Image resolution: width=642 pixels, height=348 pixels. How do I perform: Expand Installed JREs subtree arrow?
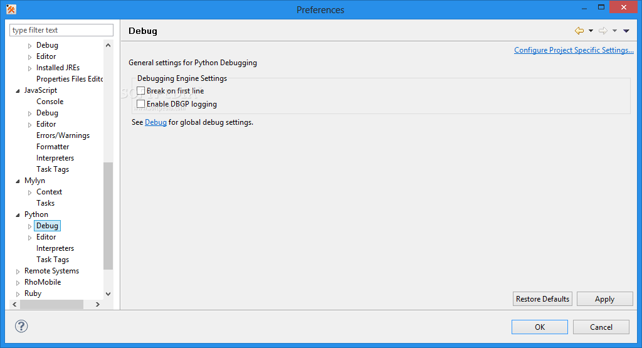click(x=29, y=68)
